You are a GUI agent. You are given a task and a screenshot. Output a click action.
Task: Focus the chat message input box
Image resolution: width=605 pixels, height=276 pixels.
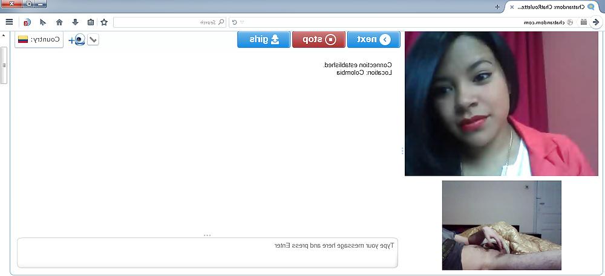[208, 252]
